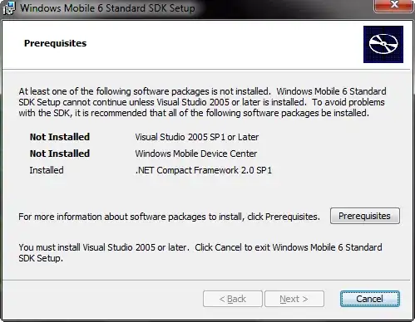This screenshot has height=322, width=415.
Task: Click the disabled Back button
Action: [233, 299]
